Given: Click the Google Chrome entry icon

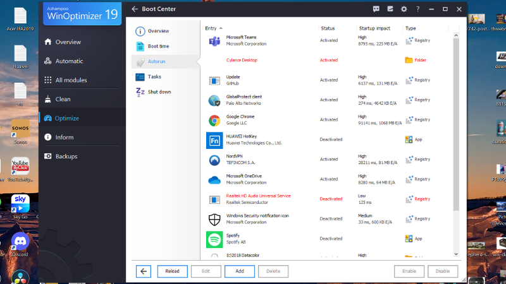Looking at the screenshot, I should coord(214,121).
